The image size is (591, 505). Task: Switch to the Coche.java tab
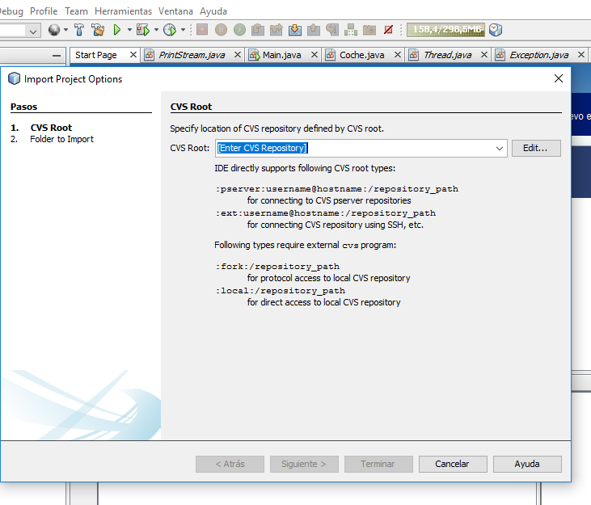[361, 55]
